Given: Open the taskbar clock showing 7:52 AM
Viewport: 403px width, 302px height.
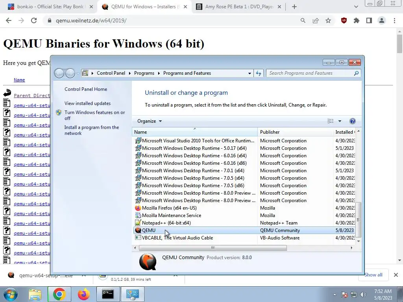Looking at the screenshot, I should point(383,295).
